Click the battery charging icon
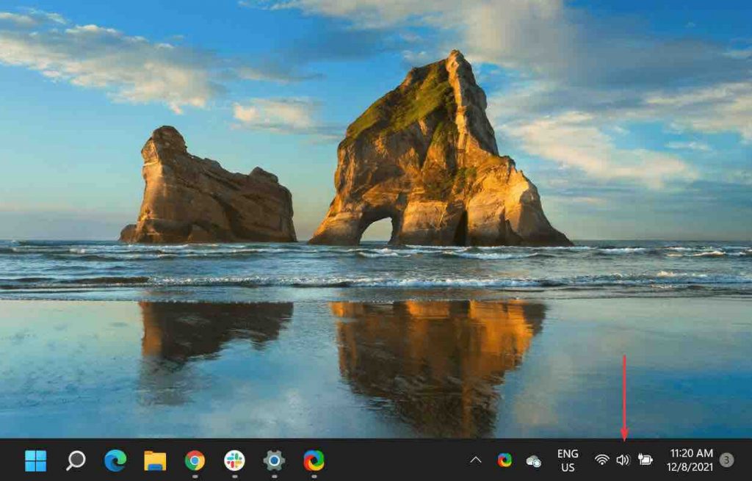This screenshot has width=752, height=481. (646, 460)
